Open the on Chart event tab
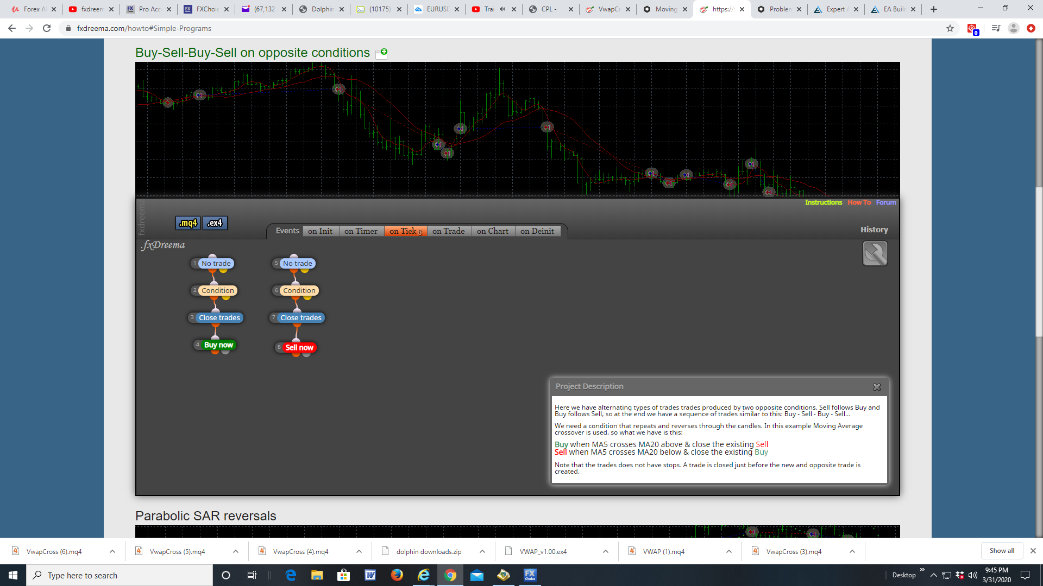The image size is (1043, 586). point(493,231)
